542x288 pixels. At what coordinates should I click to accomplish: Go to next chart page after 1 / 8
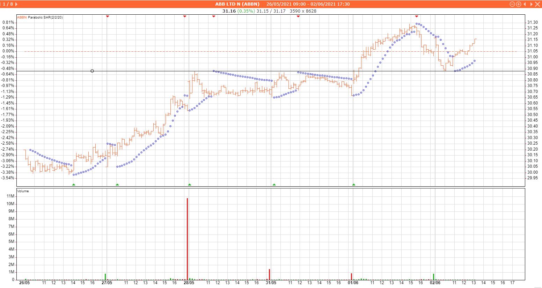coord(16,4)
